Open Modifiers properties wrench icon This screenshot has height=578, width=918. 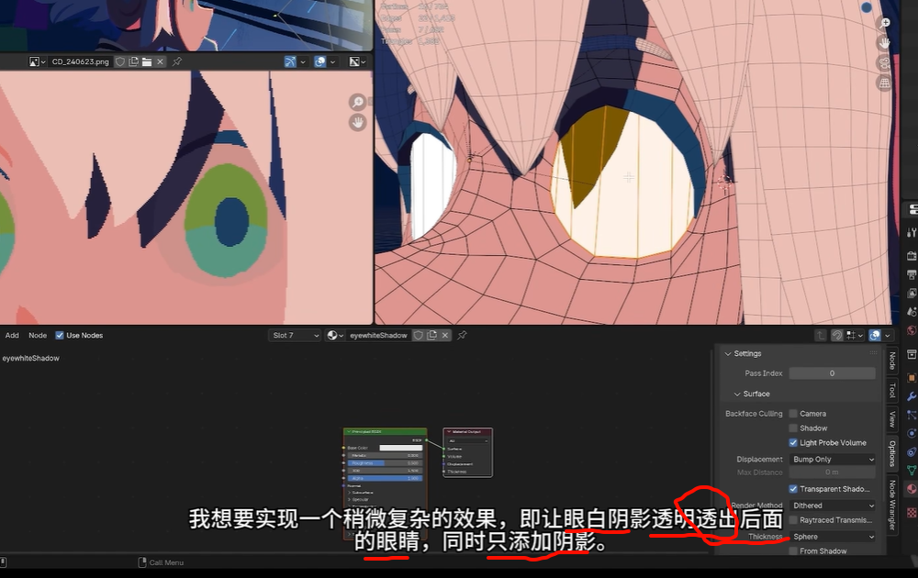tap(912, 396)
